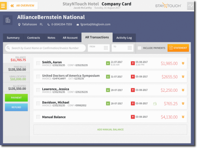Click the Unallocated $10,000.00 entry
197x148 pixels.
(17, 78)
